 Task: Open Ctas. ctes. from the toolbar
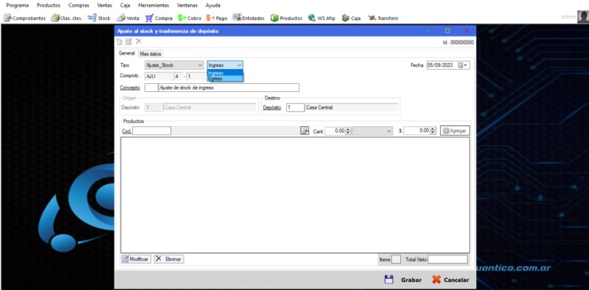click(67, 18)
